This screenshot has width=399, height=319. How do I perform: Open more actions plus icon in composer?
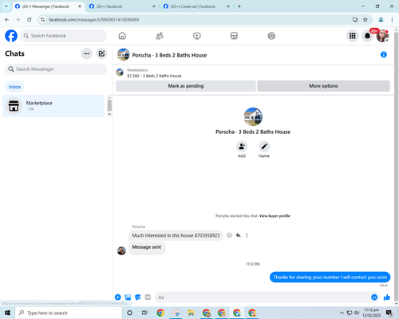click(118, 297)
